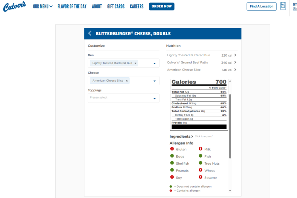Go back using the header arrow
This screenshot has width=297, height=198.
[x=90, y=33]
